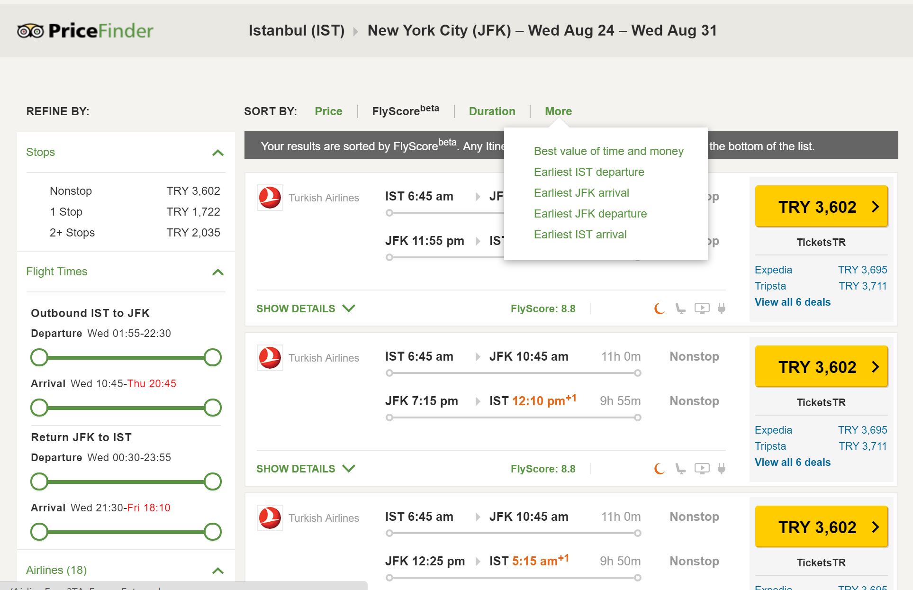View all 6 deals for second flight
The image size is (913, 590).
pos(793,462)
